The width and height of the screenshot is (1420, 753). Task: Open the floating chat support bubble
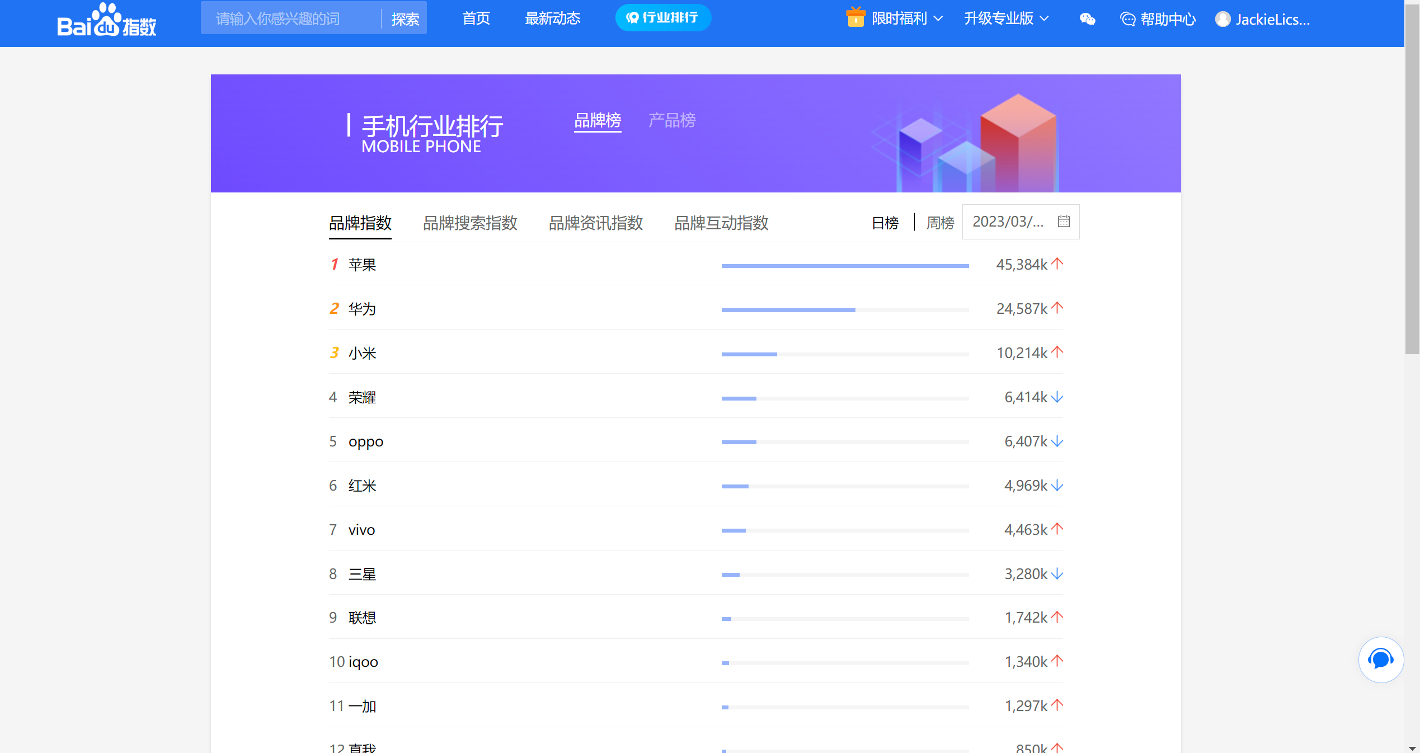1381,660
